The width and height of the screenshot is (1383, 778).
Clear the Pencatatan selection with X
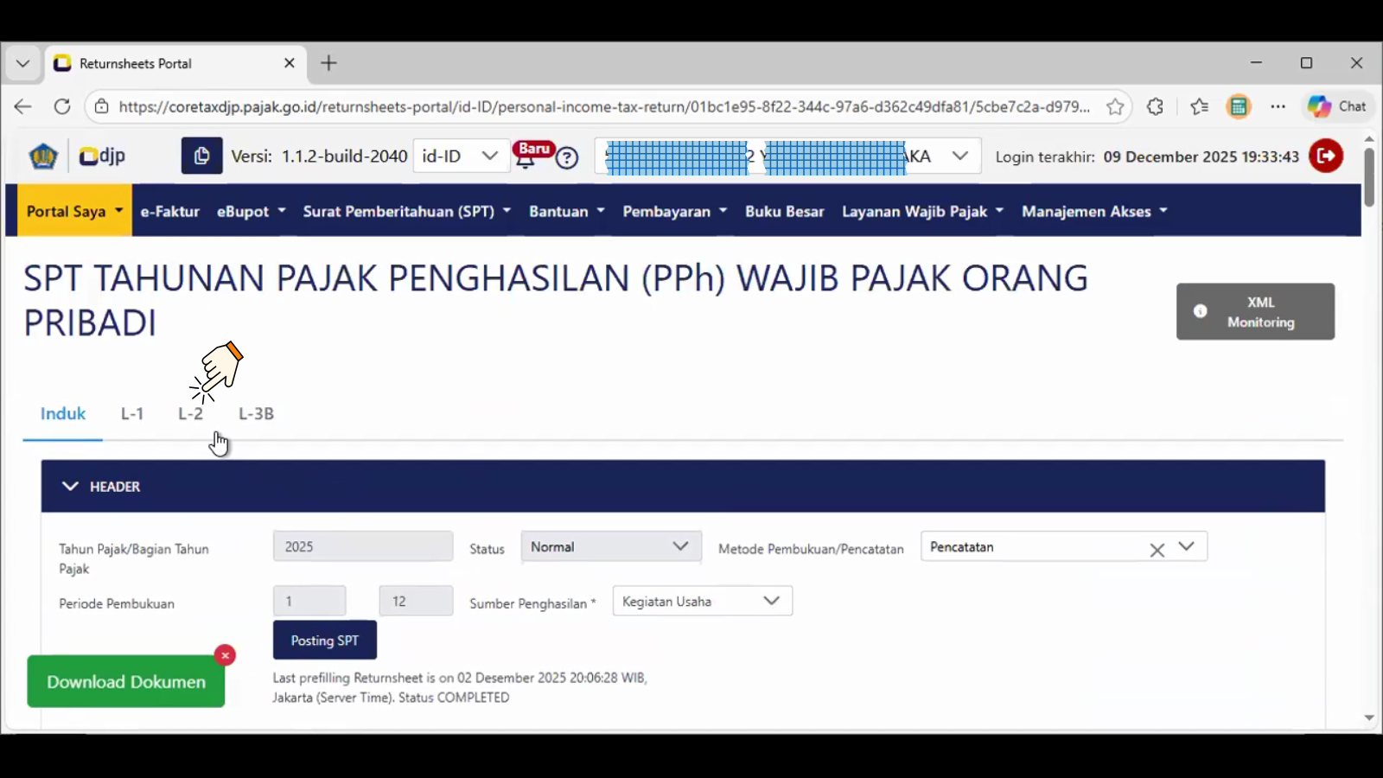(x=1157, y=550)
